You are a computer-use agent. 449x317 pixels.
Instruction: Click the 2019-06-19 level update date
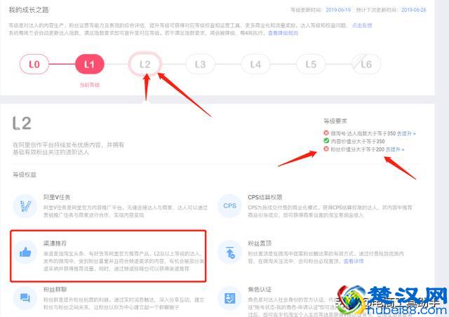(338, 10)
